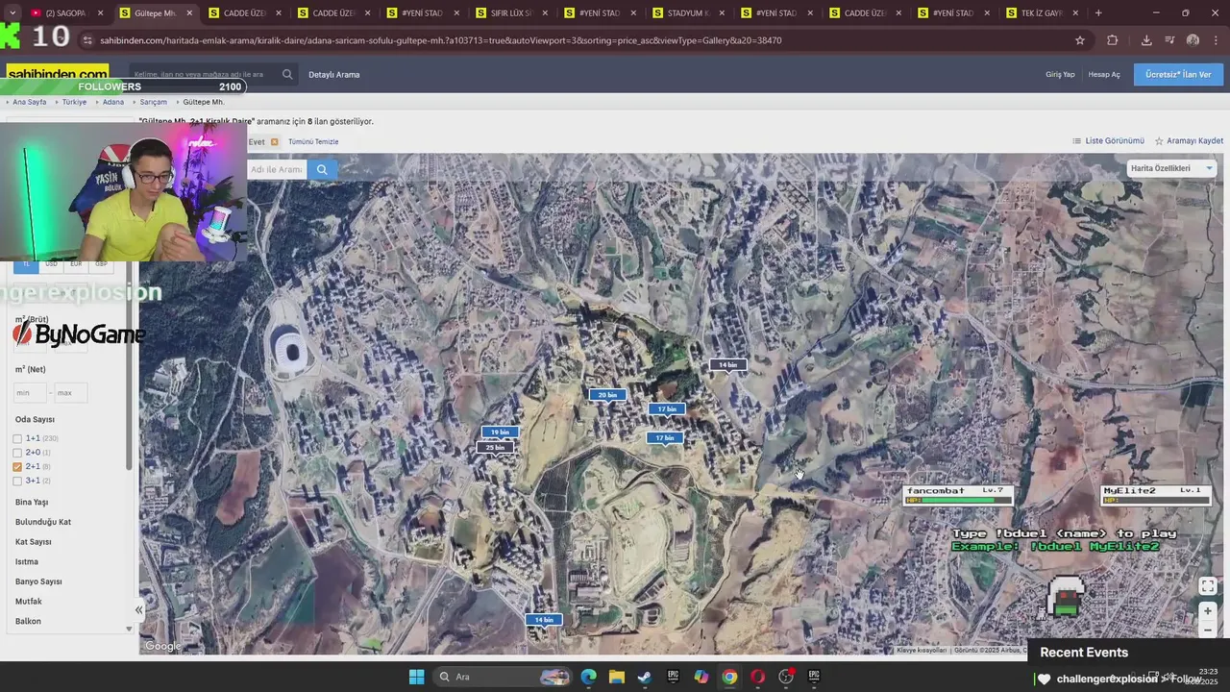Click the 20 bin price marker on the map
1230x692 pixels.
(607, 395)
